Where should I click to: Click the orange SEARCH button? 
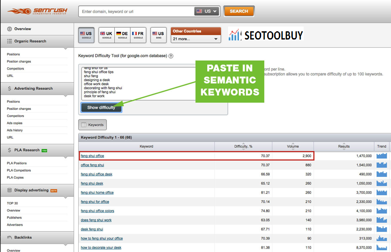tap(239, 11)
